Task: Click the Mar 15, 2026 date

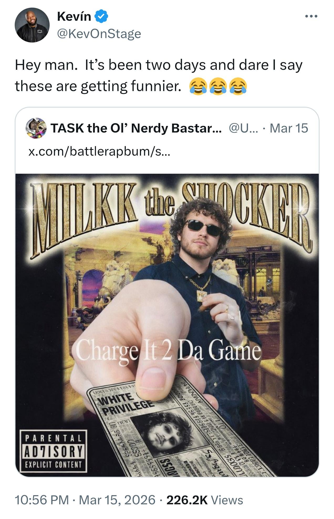Action: click(117, 500)
